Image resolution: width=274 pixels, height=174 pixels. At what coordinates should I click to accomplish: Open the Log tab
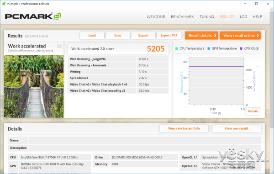click(243, 16)
